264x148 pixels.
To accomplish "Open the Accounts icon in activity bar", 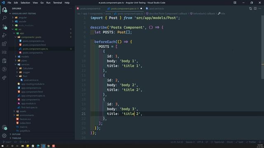I will click(x=5, y=127).
